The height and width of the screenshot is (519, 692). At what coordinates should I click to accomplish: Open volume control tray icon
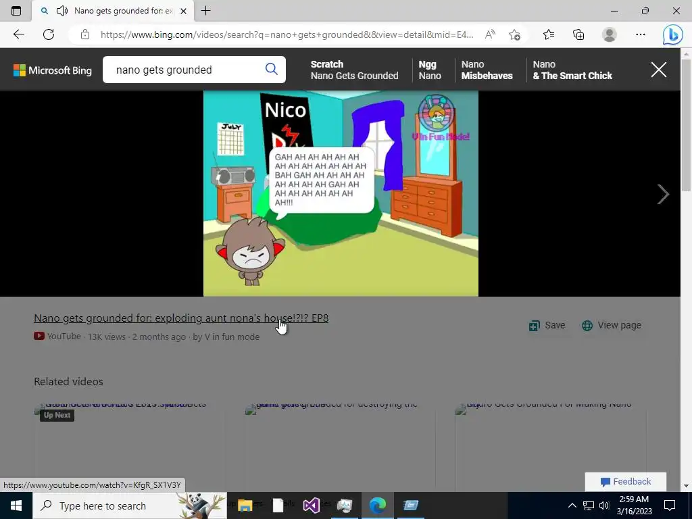[604, 505]
